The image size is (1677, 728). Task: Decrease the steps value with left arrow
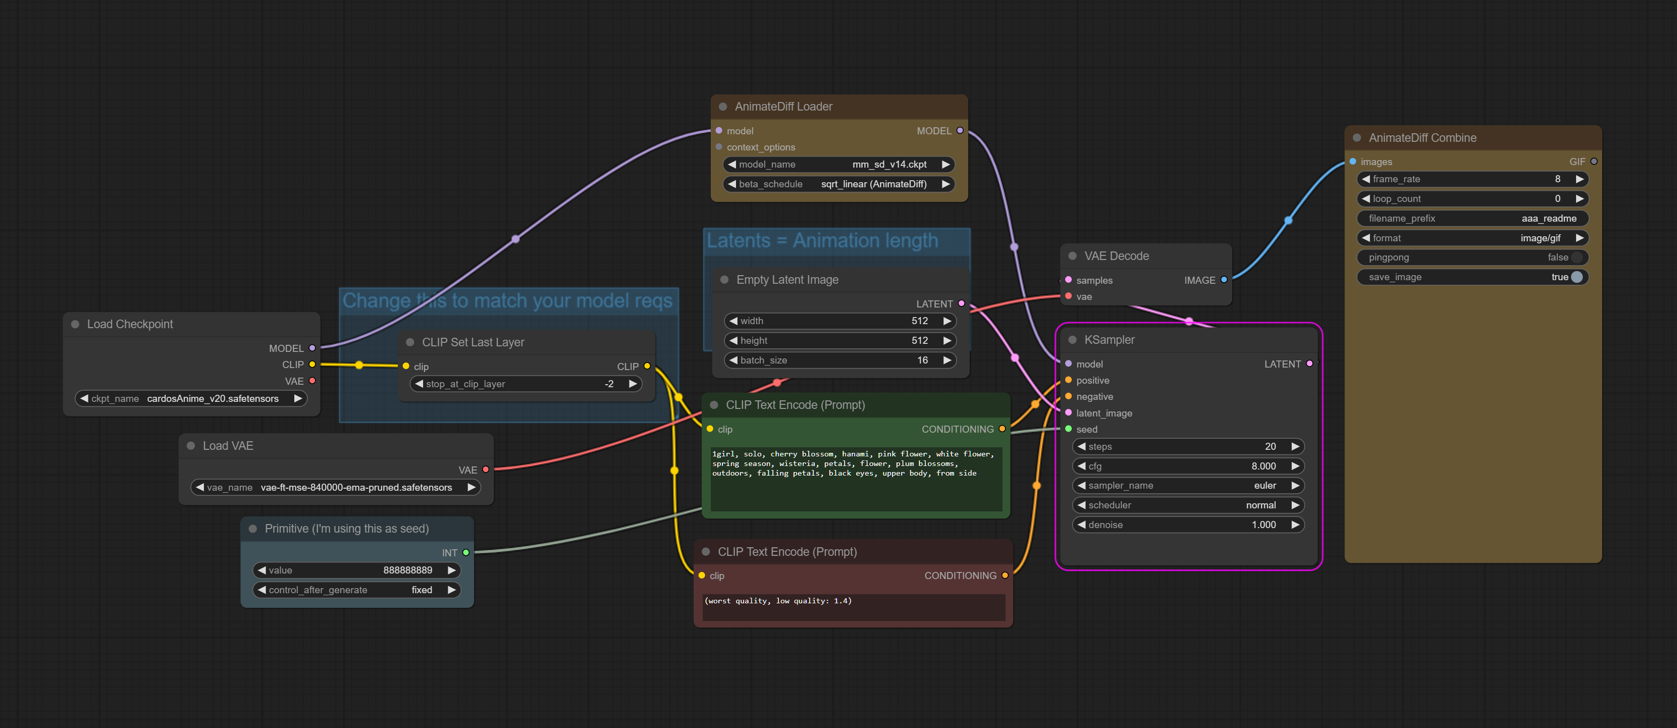tap(1082, 447)
